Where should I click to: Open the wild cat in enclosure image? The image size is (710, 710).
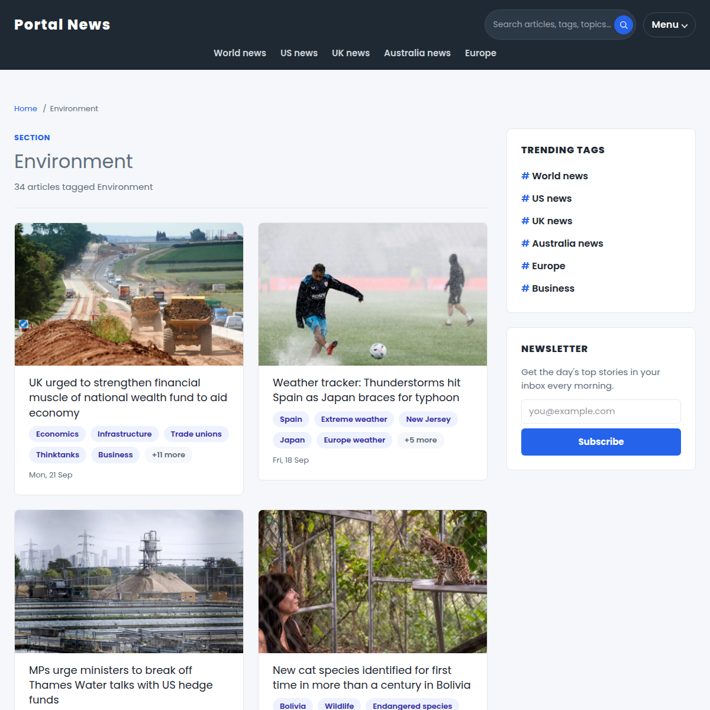point(373,582)
